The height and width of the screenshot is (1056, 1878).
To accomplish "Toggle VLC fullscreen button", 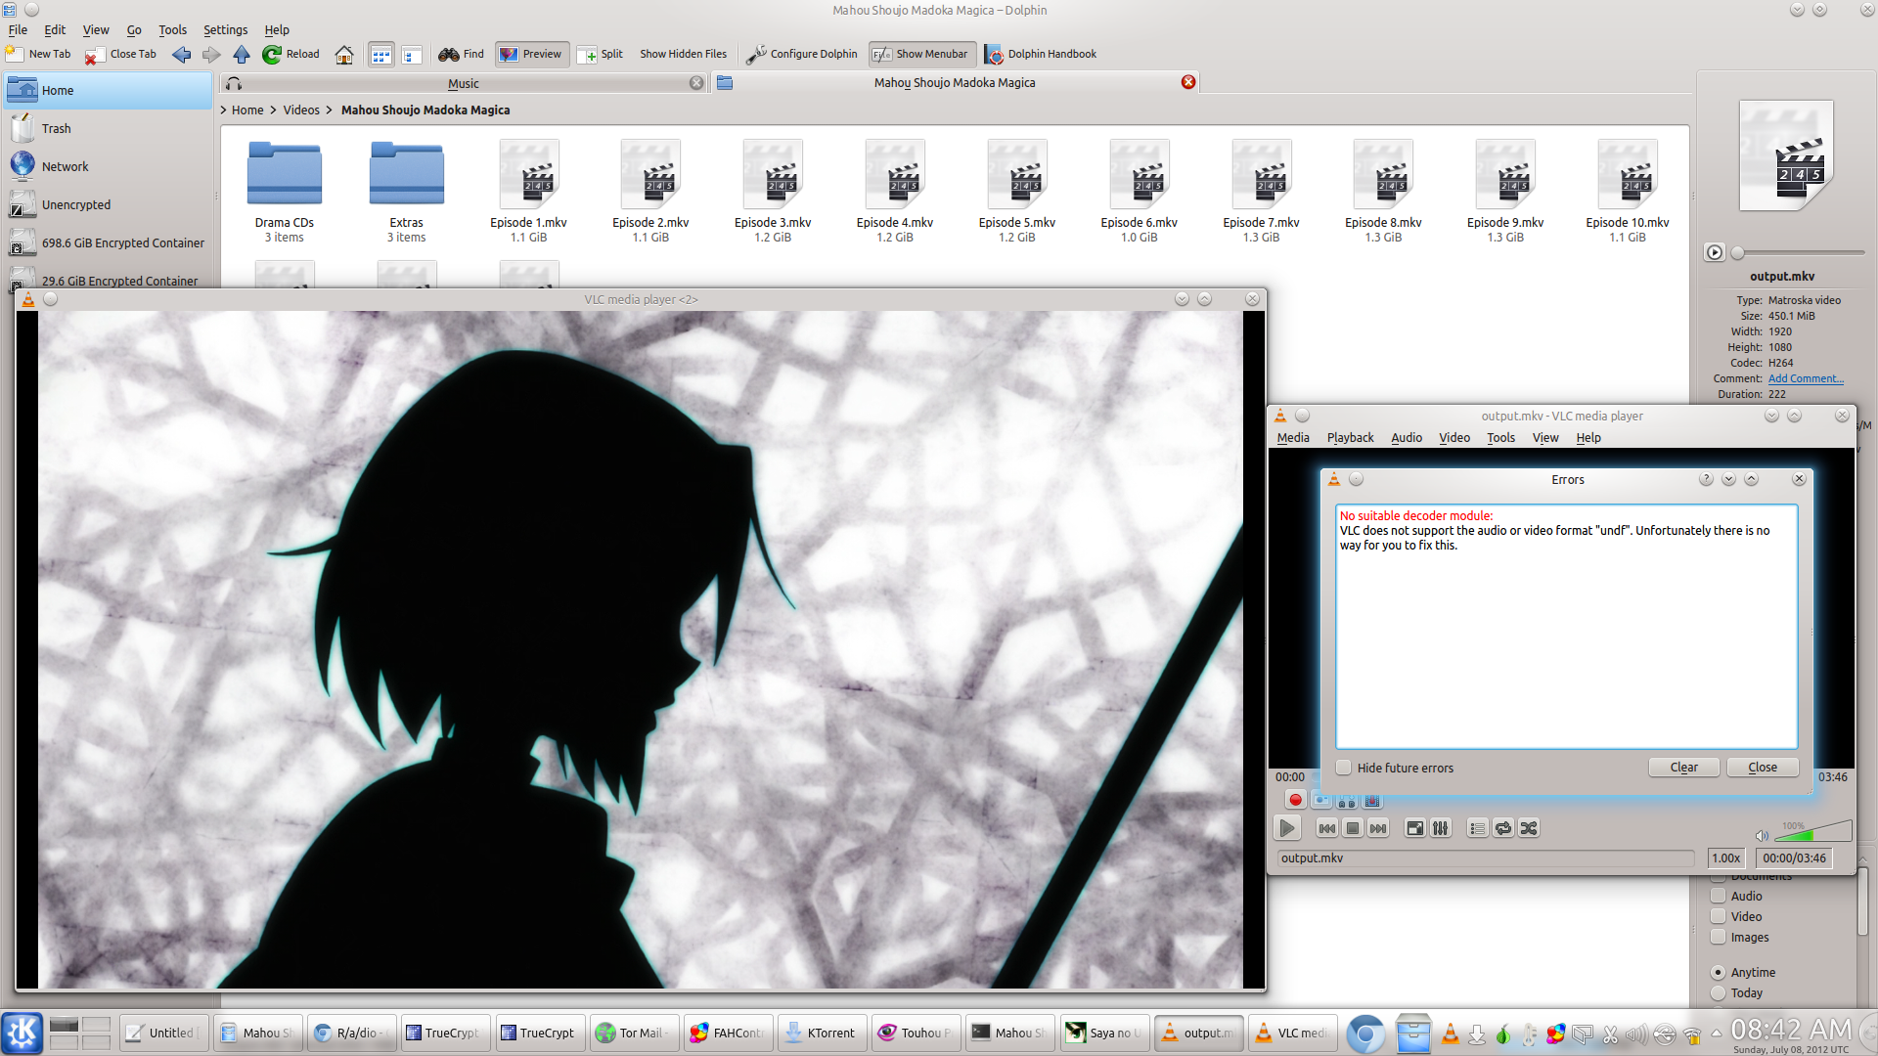I will 1414,828.
